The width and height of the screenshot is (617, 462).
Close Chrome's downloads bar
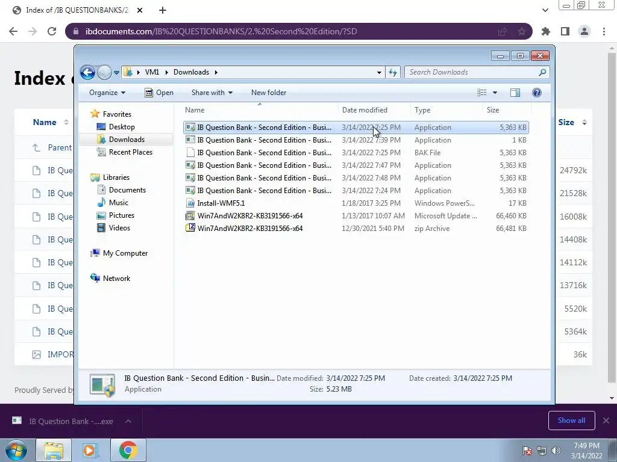tap(606, 420)
